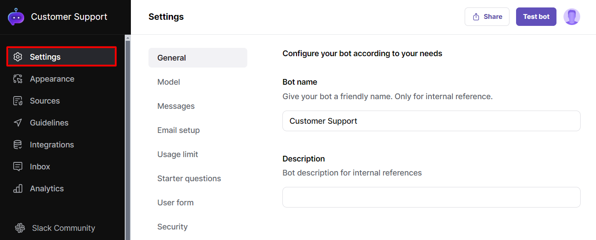Click the sidebar vertical scrollbar
This screenshot has height=240, width=596.
[x=128, y=132]
